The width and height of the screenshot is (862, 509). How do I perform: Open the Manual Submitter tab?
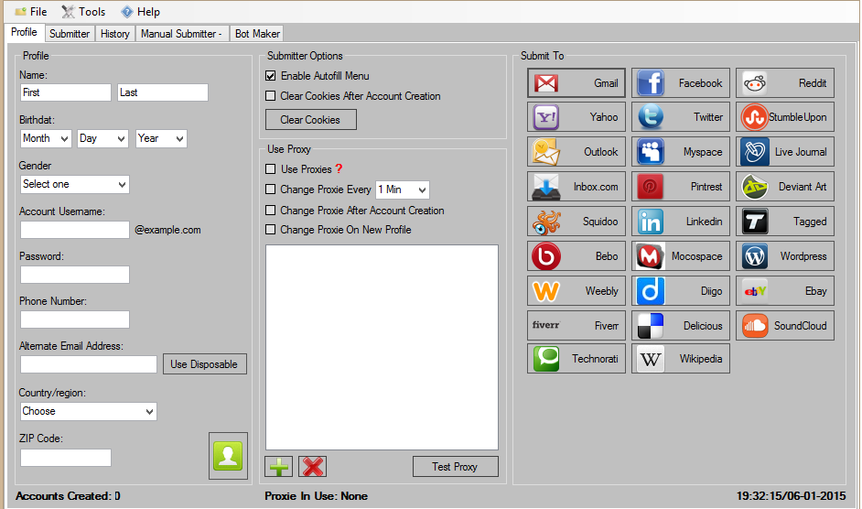coord(181,34)
